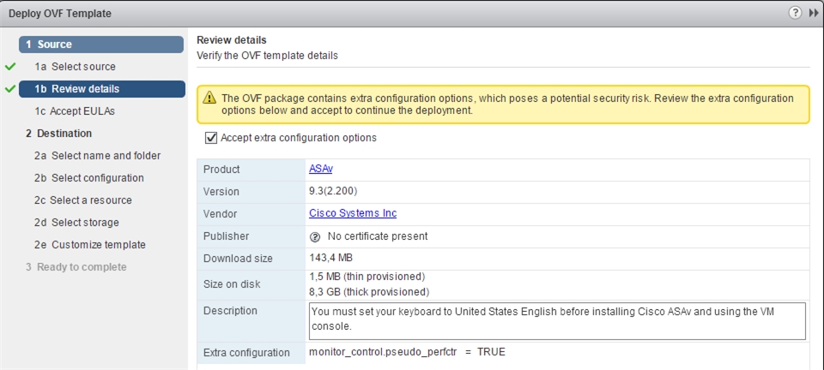Click the question mark icon beside No certificate present

(x=315, y=237)
